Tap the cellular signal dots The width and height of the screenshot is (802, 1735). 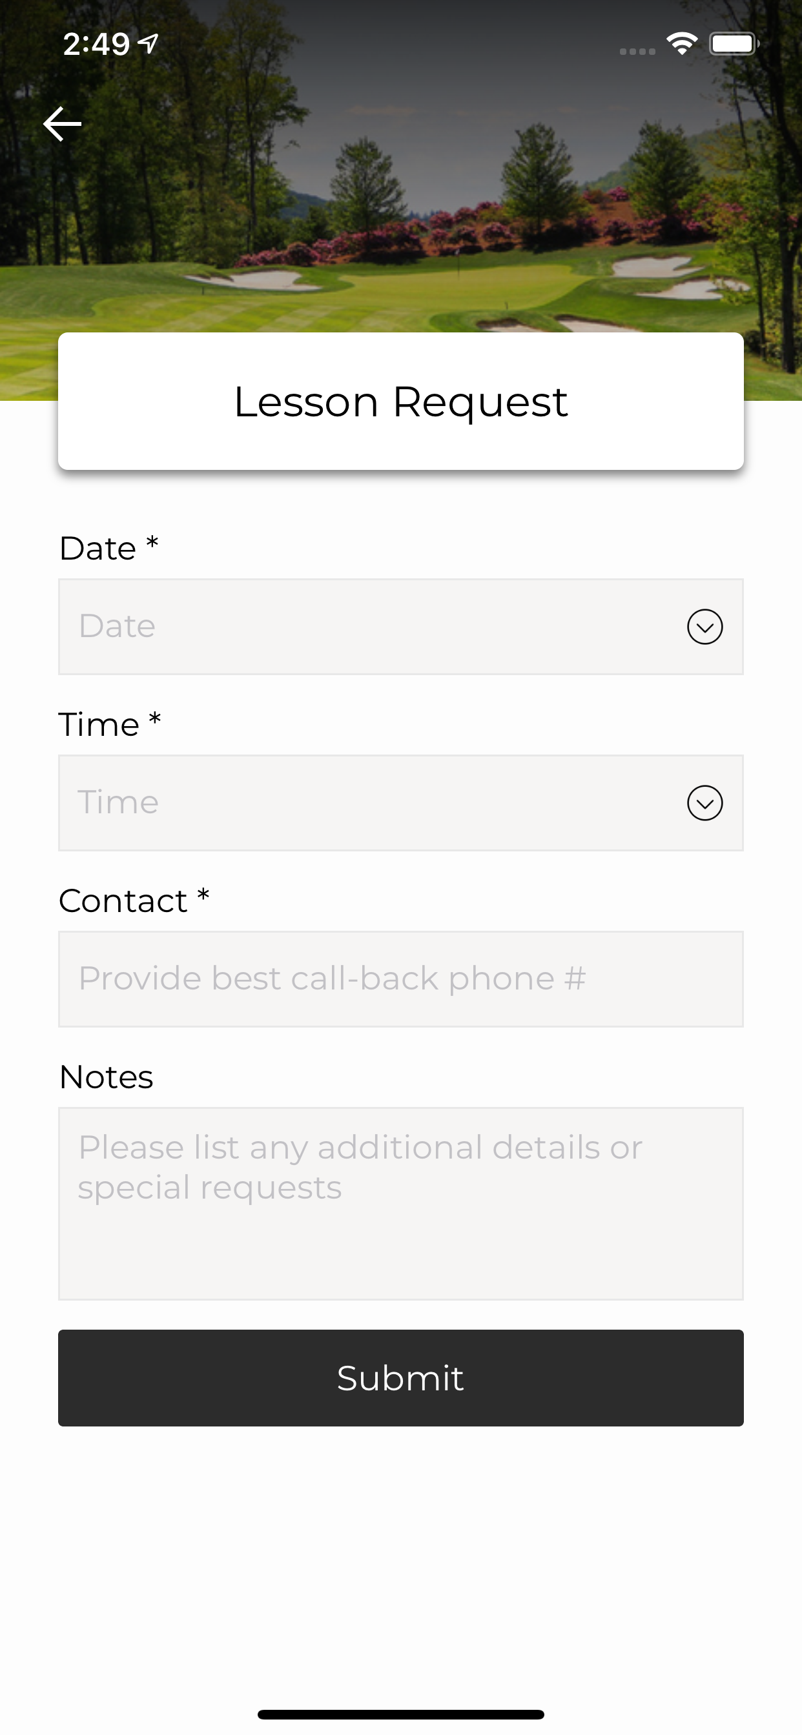click(637, 51)
